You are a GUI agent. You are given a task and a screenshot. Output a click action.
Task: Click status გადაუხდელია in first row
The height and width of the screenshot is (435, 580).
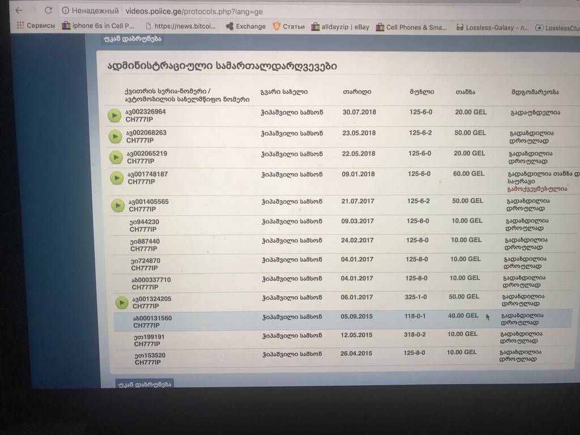pos(535,113)
